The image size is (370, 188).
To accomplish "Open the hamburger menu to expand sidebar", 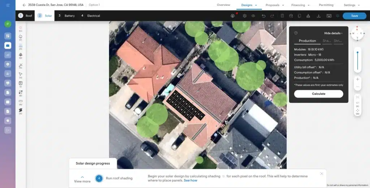I will coord(8,5).
